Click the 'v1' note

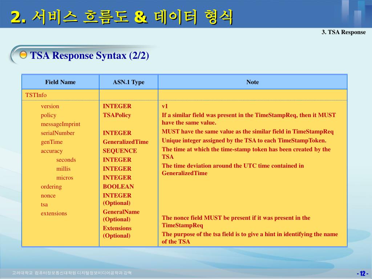(x=165, y=106)
